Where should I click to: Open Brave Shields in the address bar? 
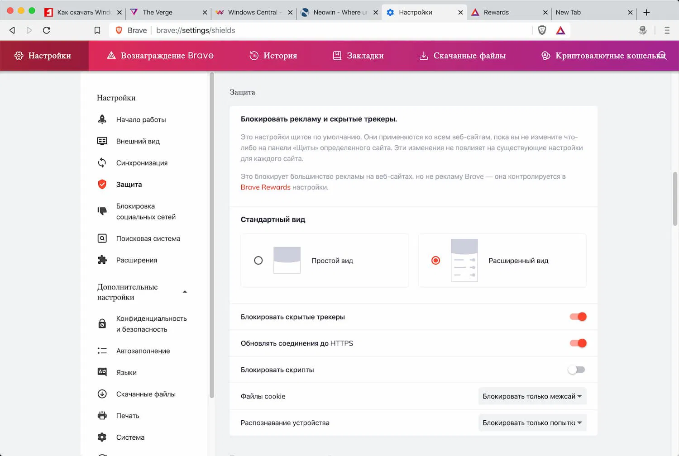click(x=541, y=30)
